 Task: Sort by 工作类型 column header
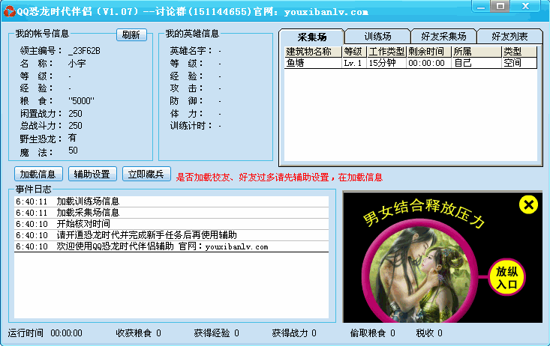click(x=386, y=52)
